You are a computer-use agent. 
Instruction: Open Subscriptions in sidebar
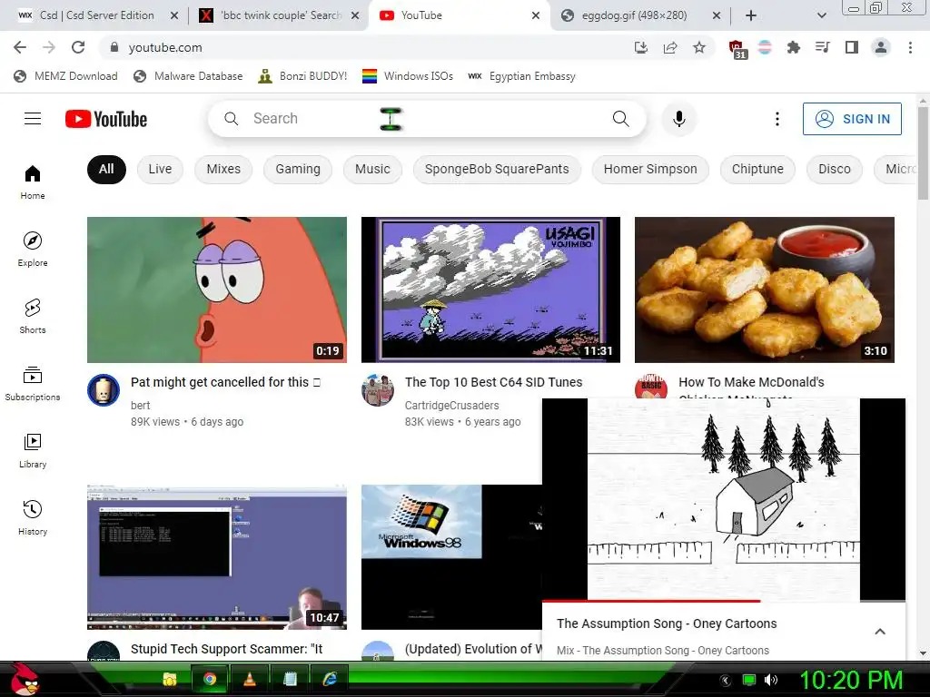pos(33,384)
